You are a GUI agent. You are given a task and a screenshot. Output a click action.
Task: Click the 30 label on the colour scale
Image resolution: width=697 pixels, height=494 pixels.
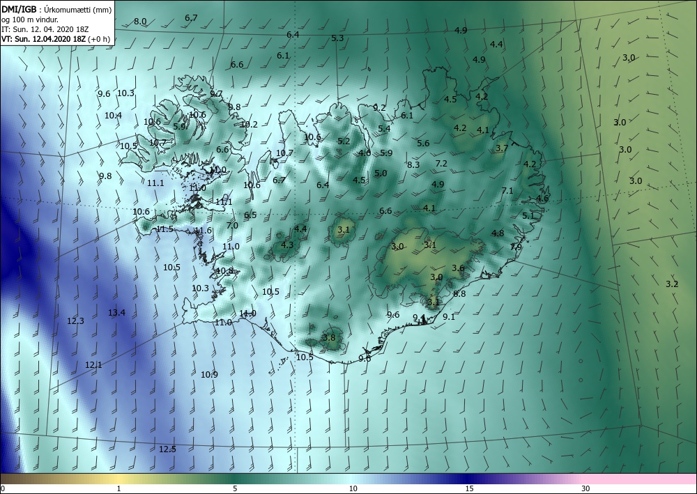coord(586,488)
